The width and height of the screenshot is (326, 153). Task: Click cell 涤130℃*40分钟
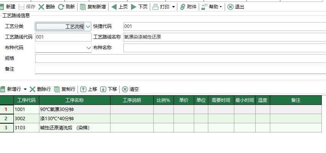click(75, 119)
